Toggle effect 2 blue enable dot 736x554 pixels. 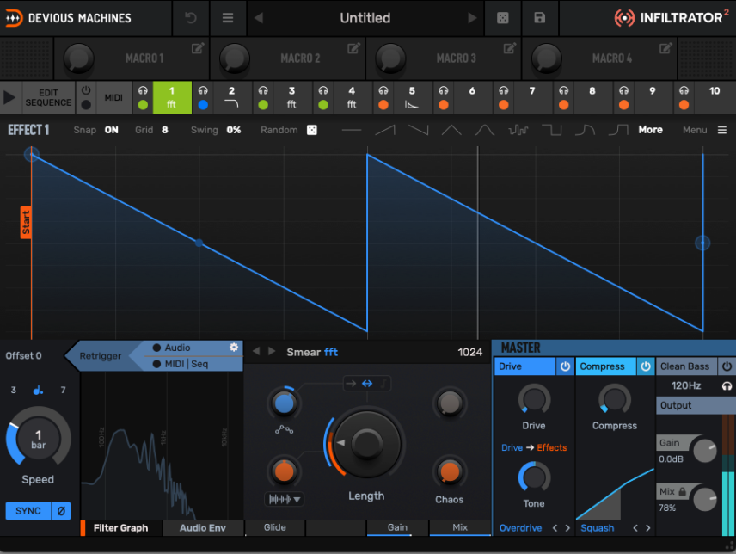pyautogui.click(x=203, y=105)
